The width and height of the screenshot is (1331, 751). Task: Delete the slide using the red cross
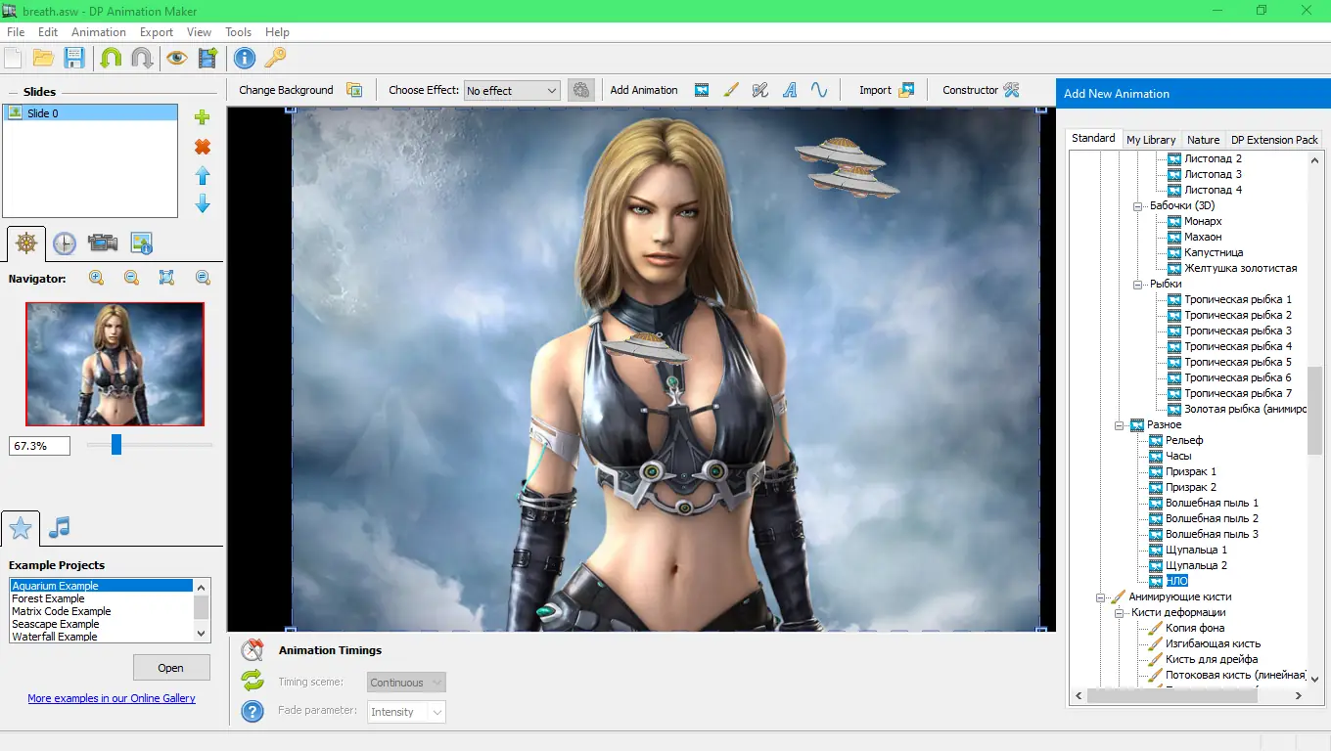(x=202, y=147)
